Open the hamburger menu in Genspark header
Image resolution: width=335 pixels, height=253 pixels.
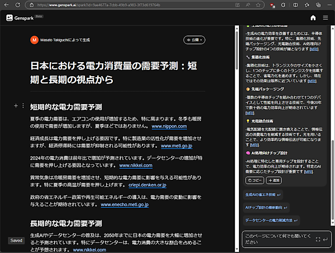click(x=327, y=17)
